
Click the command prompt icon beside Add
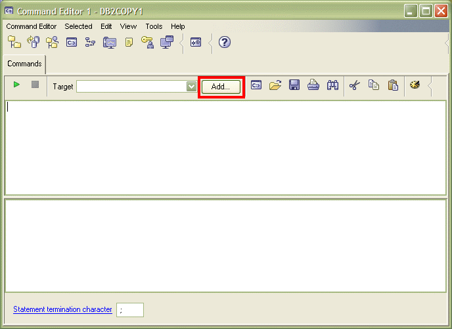pos(256,85)
